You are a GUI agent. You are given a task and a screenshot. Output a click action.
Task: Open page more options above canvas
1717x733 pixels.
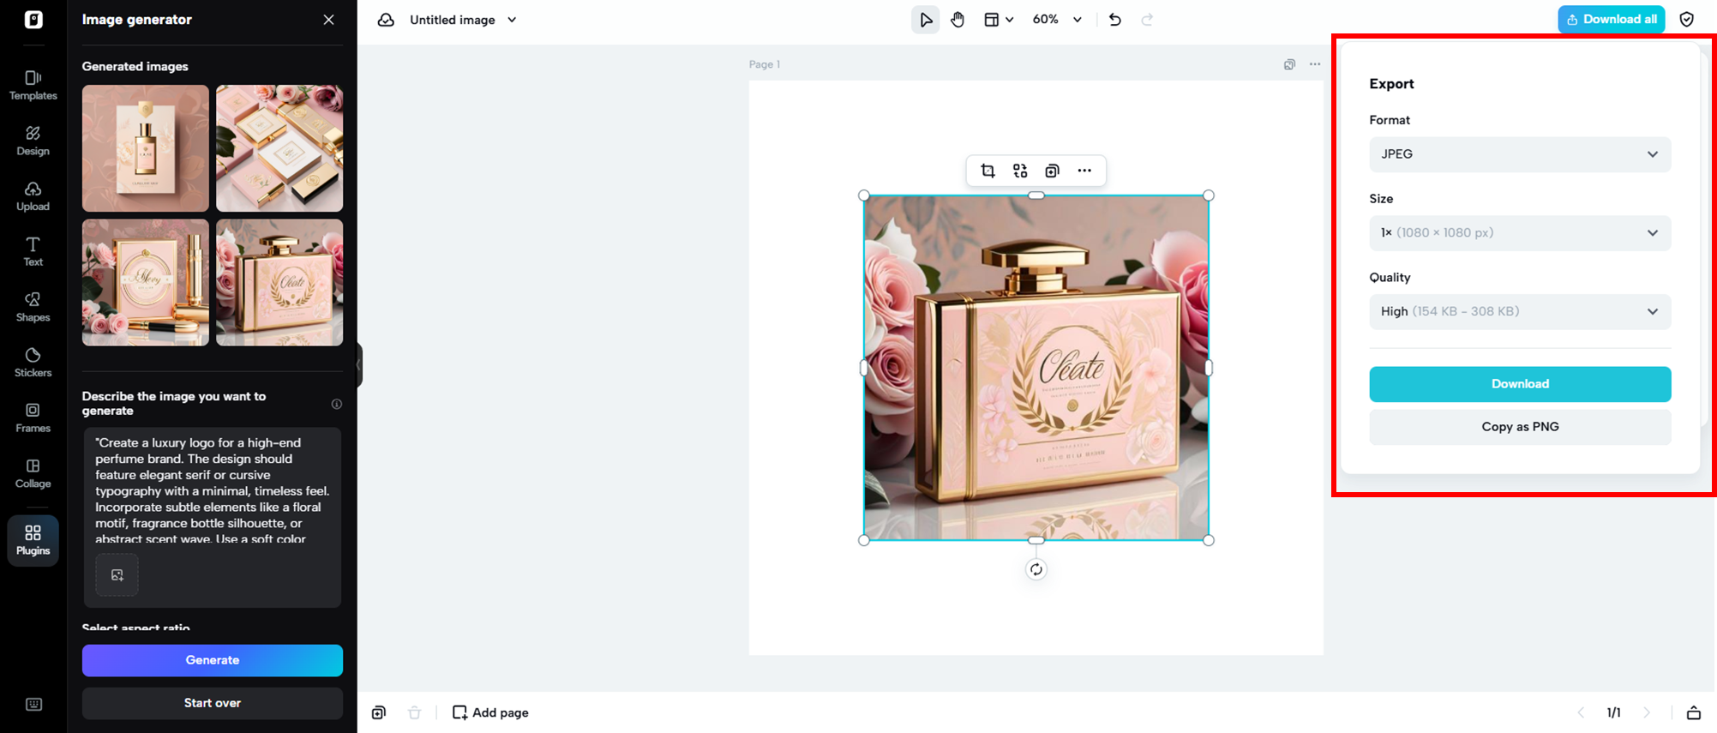click(1315, 64)
